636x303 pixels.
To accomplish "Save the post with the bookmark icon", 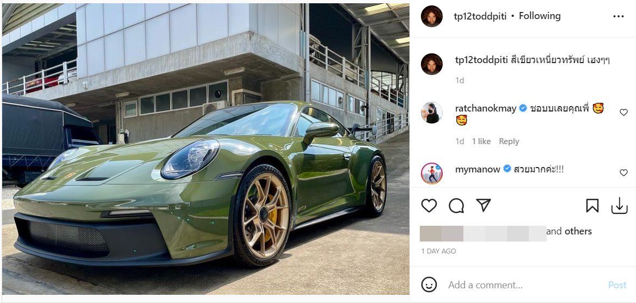I will [592, 206].
